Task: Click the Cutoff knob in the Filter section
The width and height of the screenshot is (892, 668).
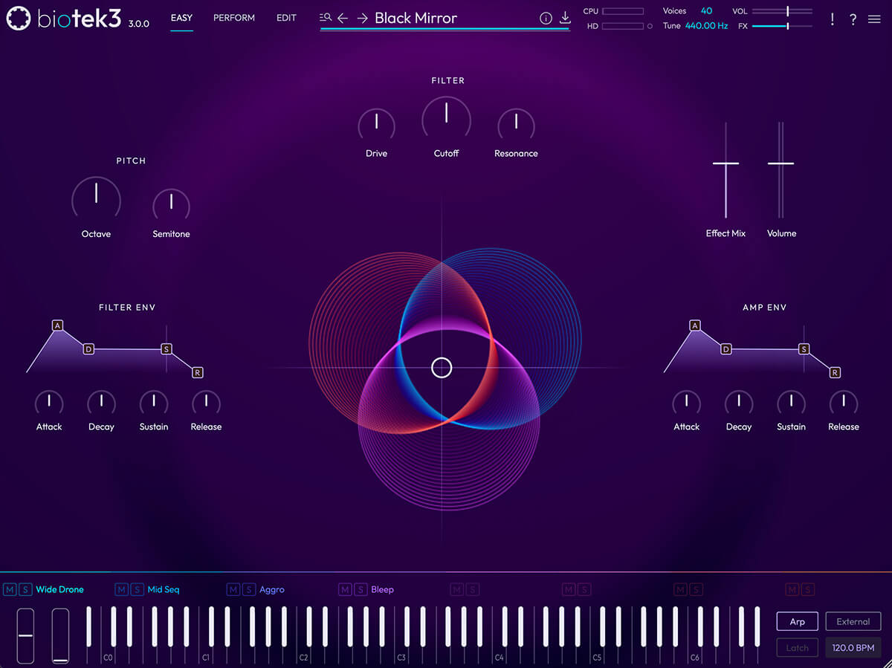Action: (446, 119)
